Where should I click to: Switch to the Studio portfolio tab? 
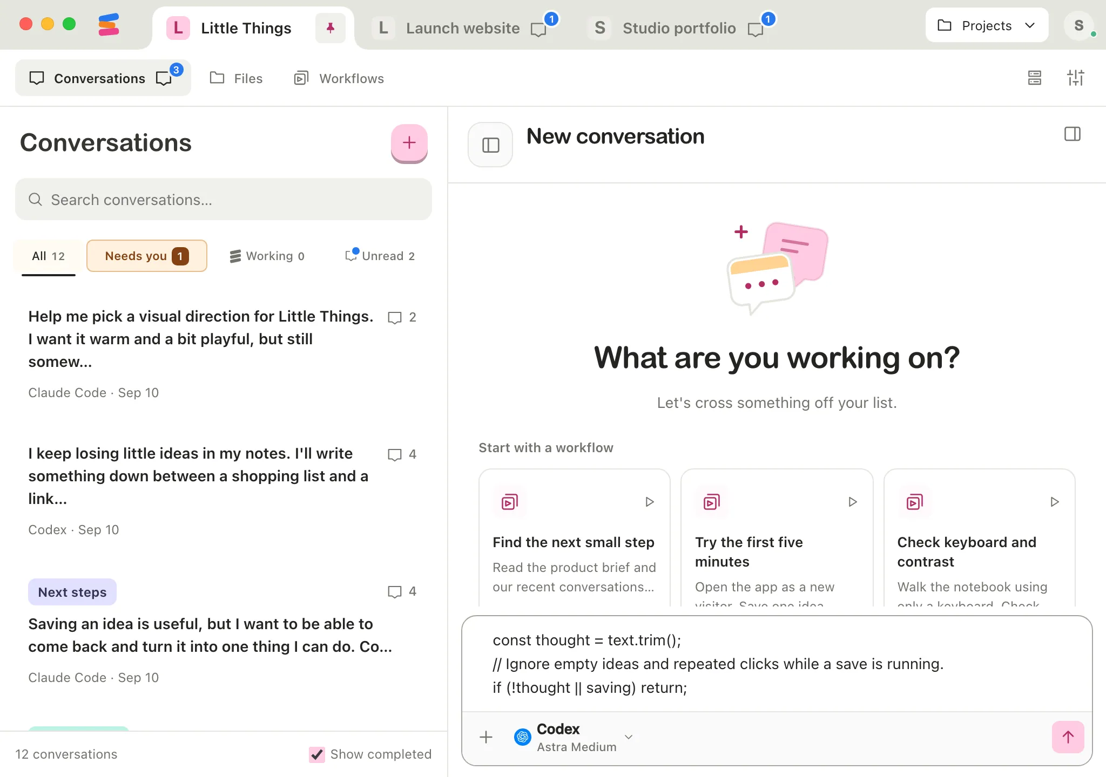679,28
